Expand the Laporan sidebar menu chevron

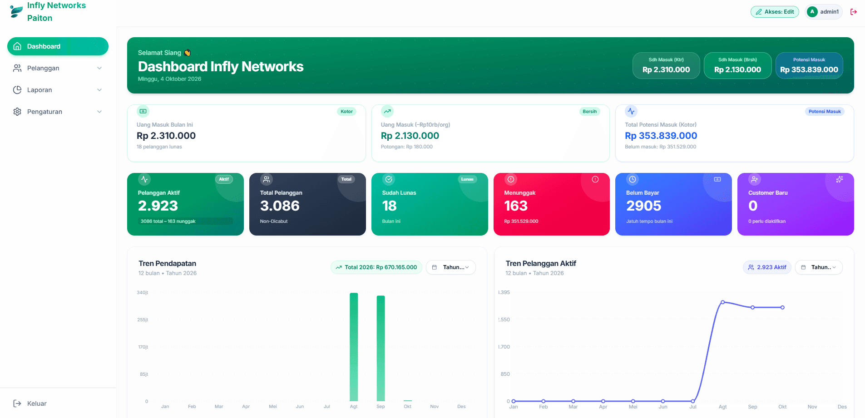pos(99,90)
